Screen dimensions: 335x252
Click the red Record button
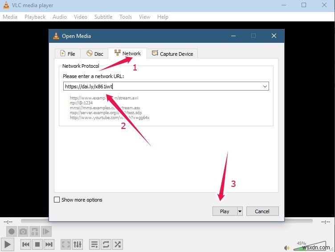(12, 231)
